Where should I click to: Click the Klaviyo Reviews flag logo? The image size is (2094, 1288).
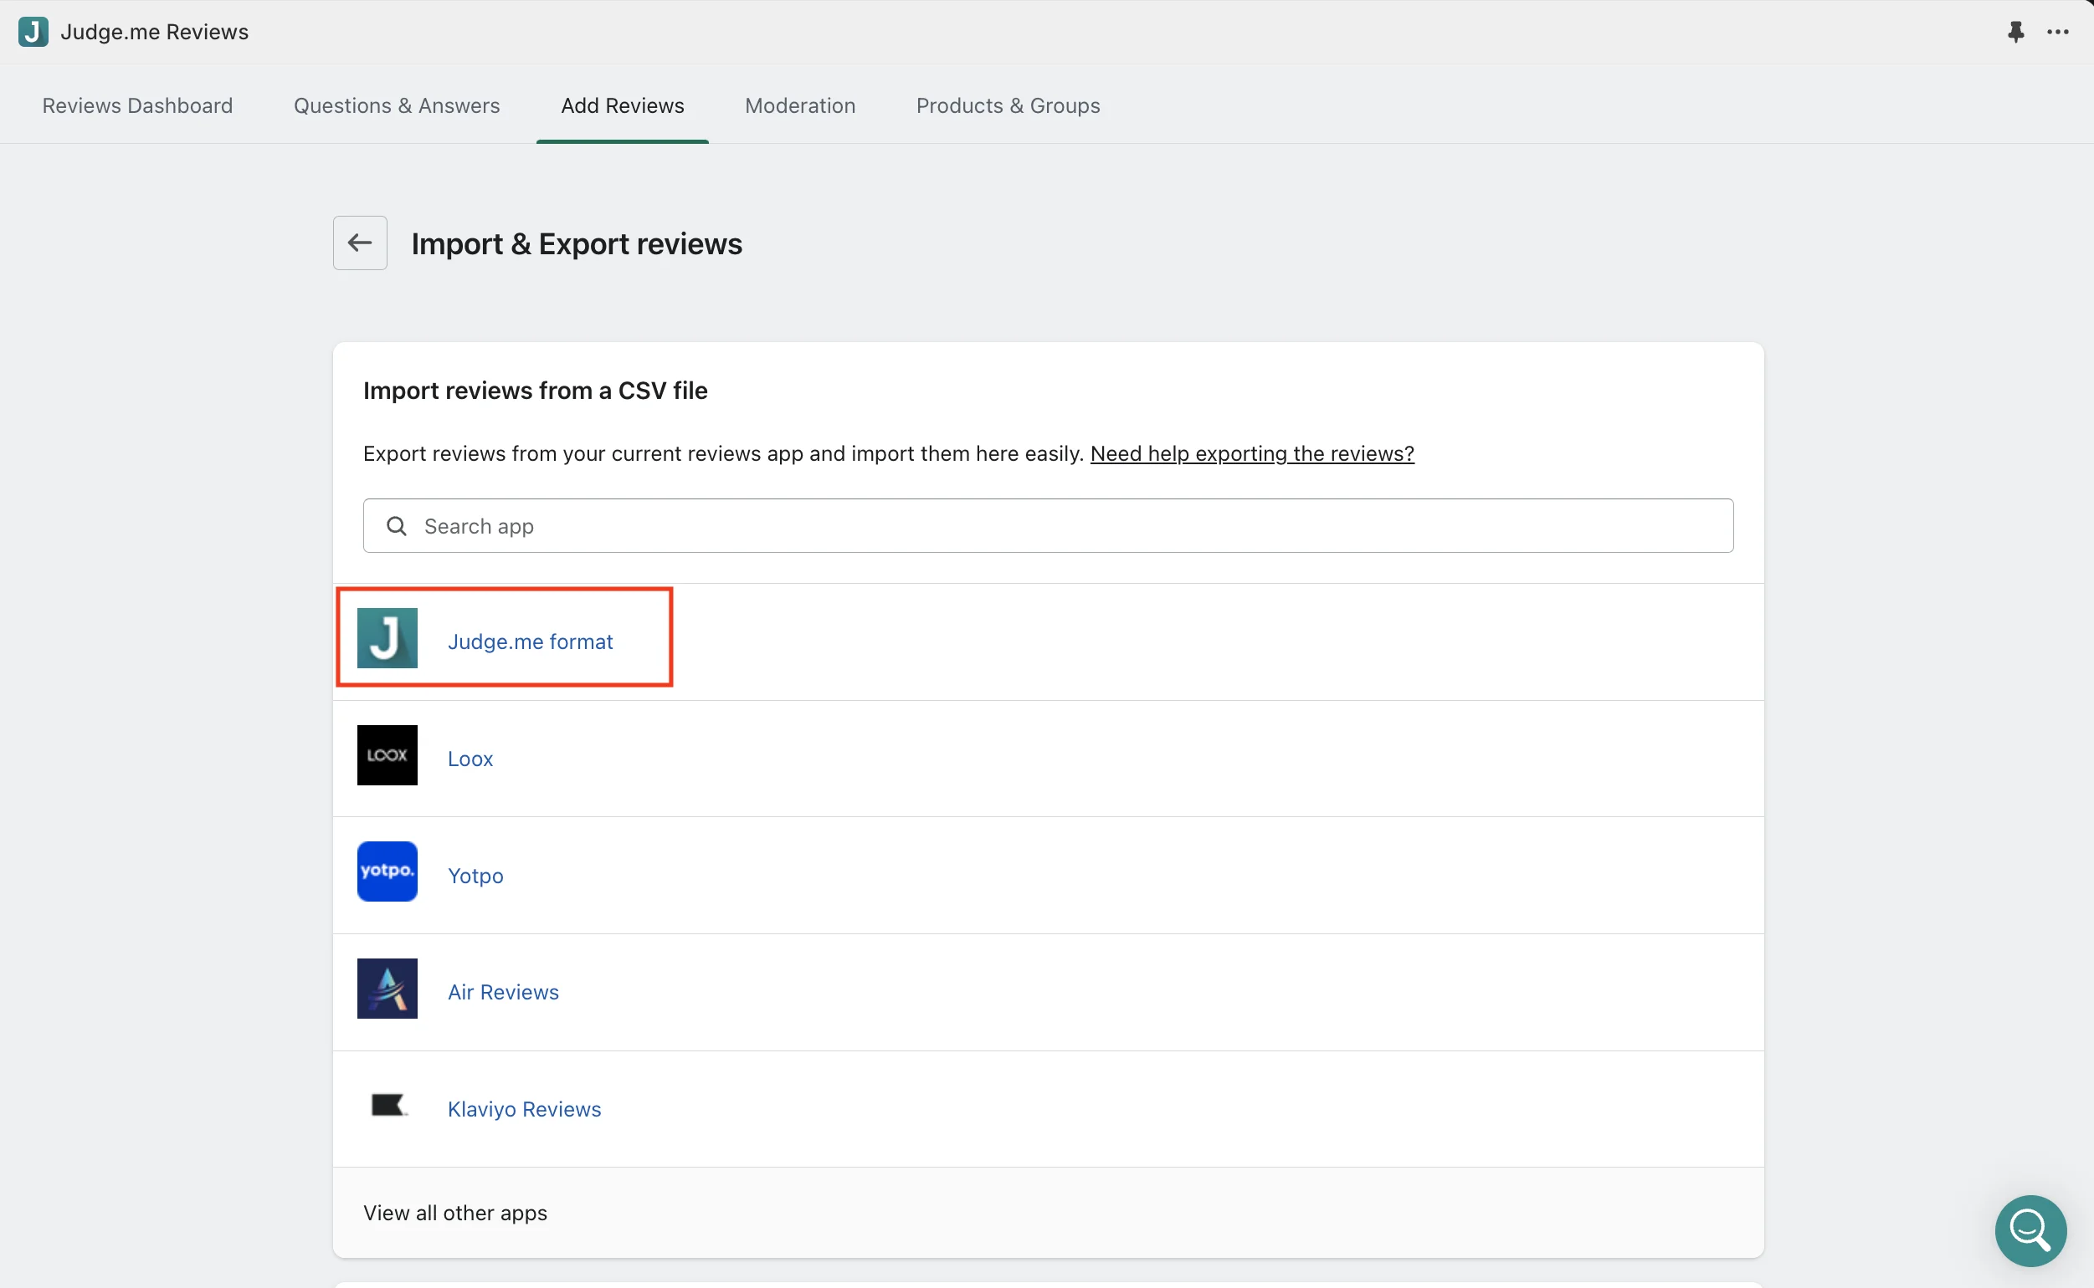point(388,1106)
